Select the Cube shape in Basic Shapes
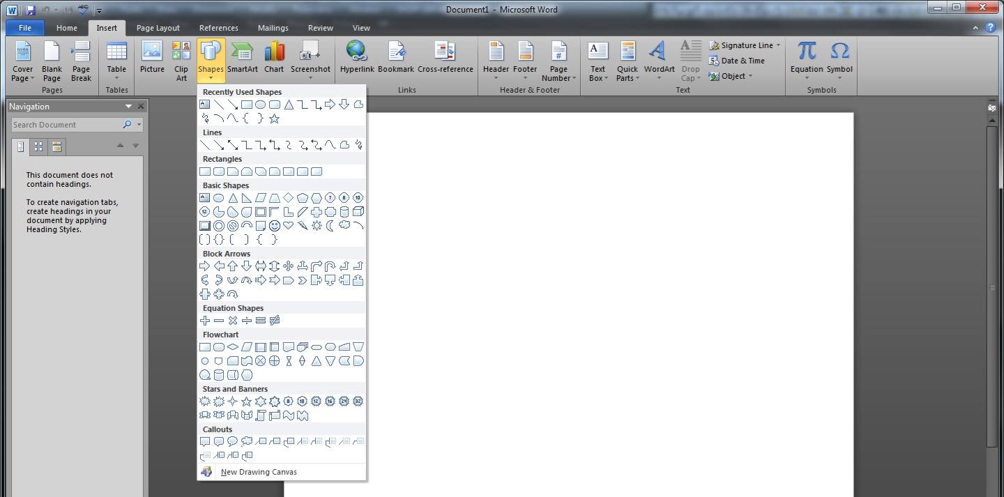The image size is (1004, 497). coord(358,211)
